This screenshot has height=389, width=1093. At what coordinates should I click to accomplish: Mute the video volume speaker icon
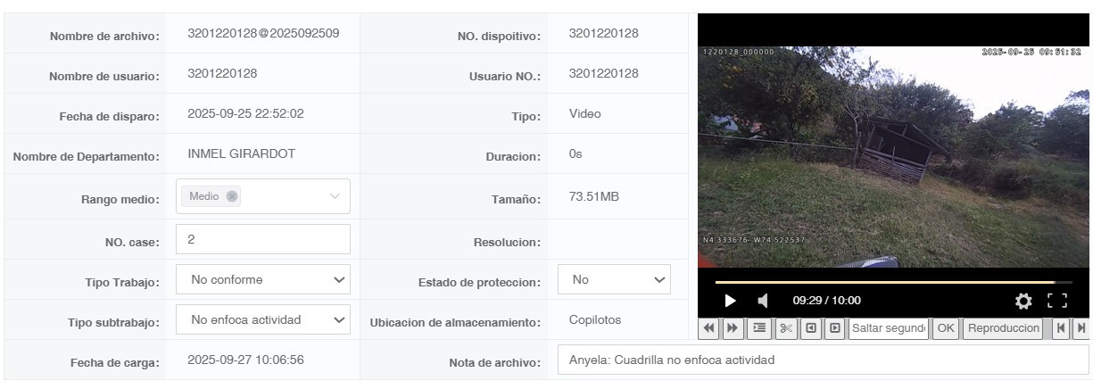pos(762,301)
